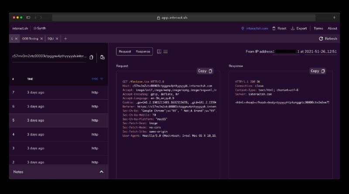Switch to side-by-side view layout icon
Image resolution: width=349 pixels, height=194 pixels.
click(159, 52)
